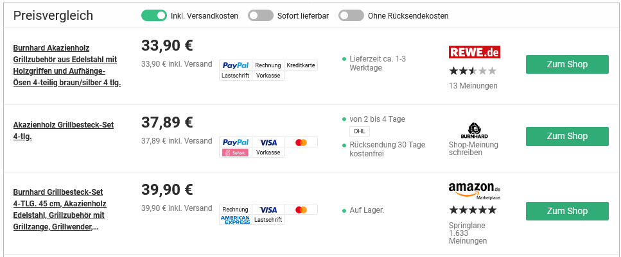Click the Mastercard icon in the Amazon offer
The height and width of the screenshot is (257, 621).
point(301,210)
